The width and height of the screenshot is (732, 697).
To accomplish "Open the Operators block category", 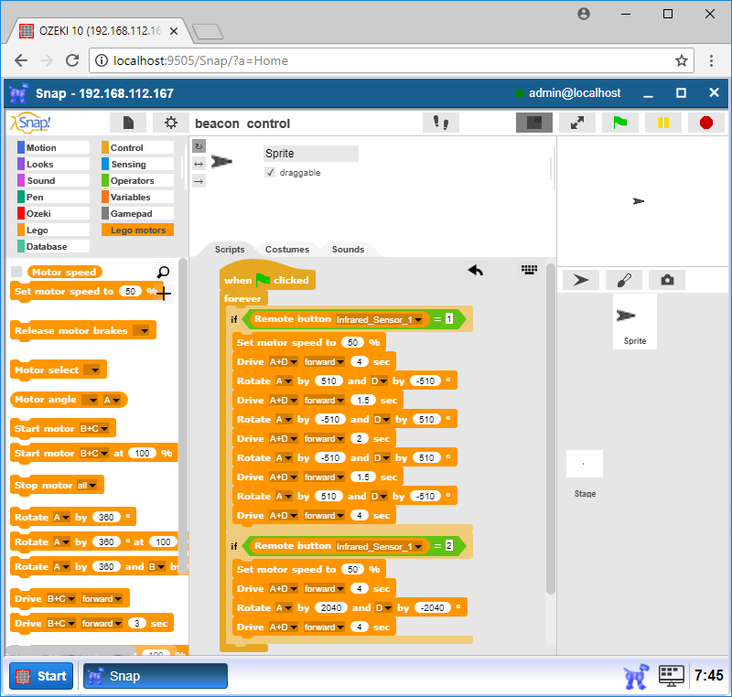I will (137, 180).
